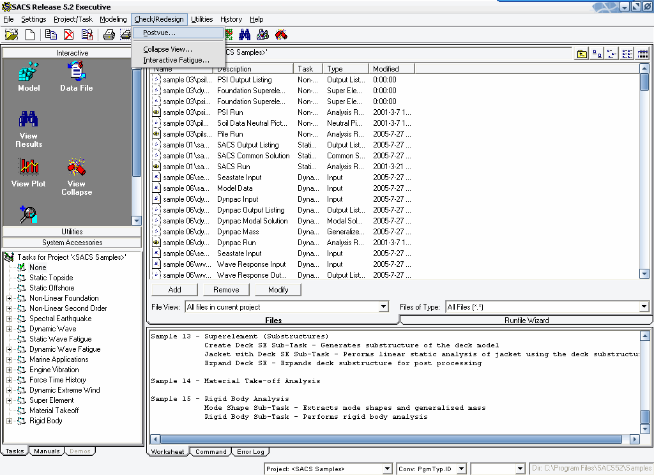654x475 pixels.
Task: Click the Pile Run analysis file icon
Action: click(x=156, y=134)
